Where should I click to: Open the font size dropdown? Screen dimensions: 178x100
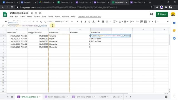[x=74, y=22]
